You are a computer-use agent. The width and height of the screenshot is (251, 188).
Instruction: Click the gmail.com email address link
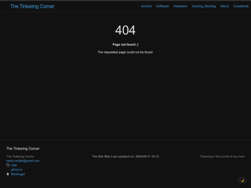[23, 161]
